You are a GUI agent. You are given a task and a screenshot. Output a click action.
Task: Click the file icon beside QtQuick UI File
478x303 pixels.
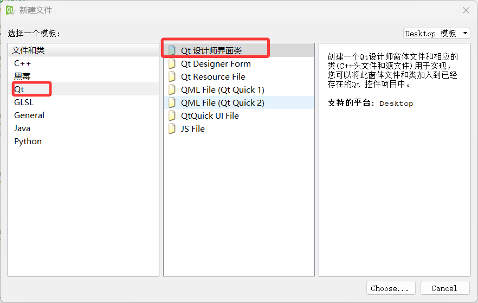tap(172, 116)
